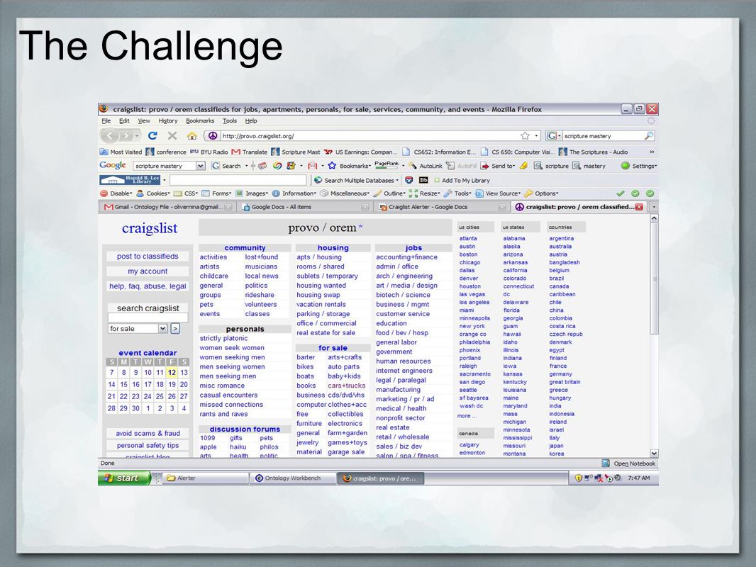Click the PageRank indicator bar

pyautogui.click(x=387, y=165)
